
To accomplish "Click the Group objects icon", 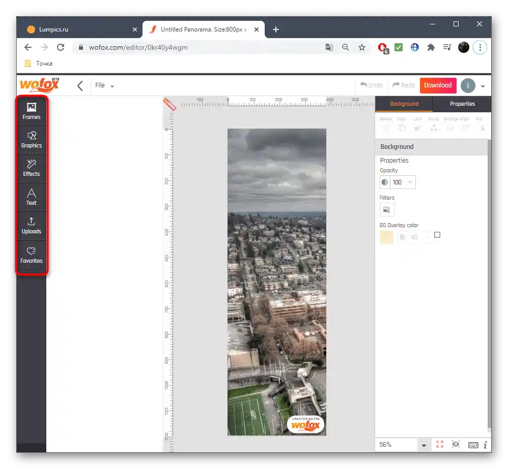I will 434,128.
